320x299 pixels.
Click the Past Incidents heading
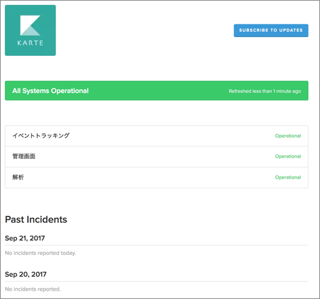[x=36, y=220]
